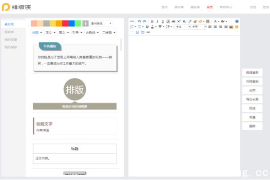
Task: Activate the format painter brush
Action: tap(195, 21)
